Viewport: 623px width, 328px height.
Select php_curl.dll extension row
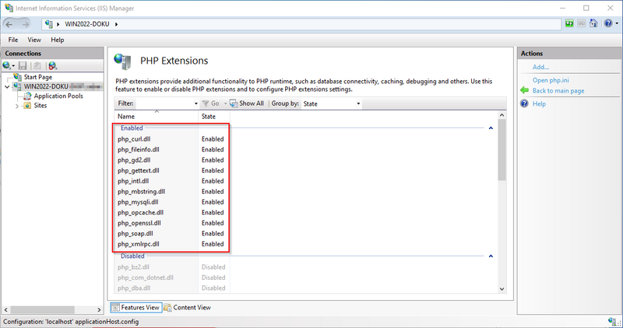click(x=171, y=139)
